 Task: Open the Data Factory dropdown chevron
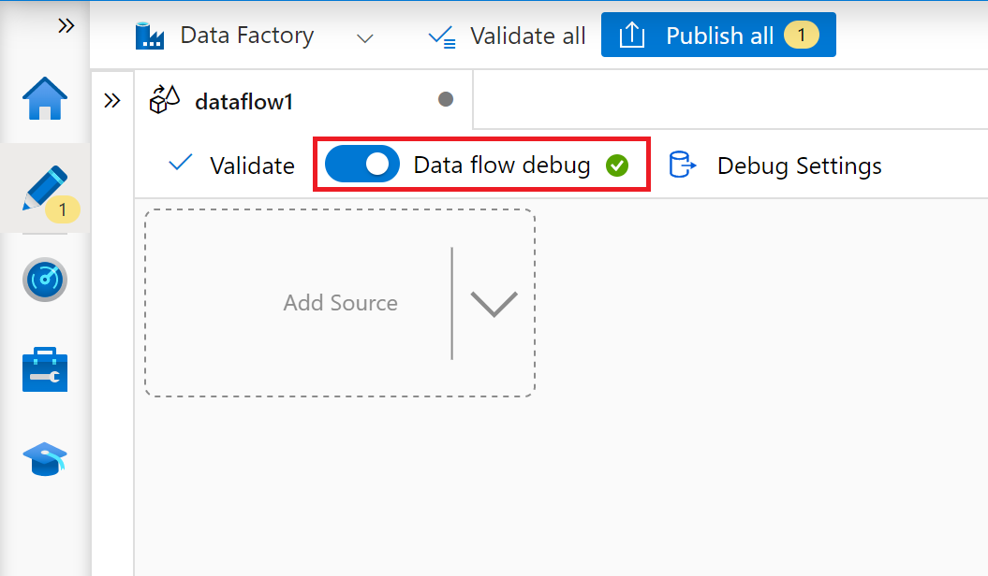[365, 37]
